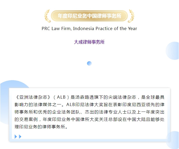Click the second blue triangle arrow
Image resolution: width=179 pixels, height=149 pixels.
tap(20, 137)
